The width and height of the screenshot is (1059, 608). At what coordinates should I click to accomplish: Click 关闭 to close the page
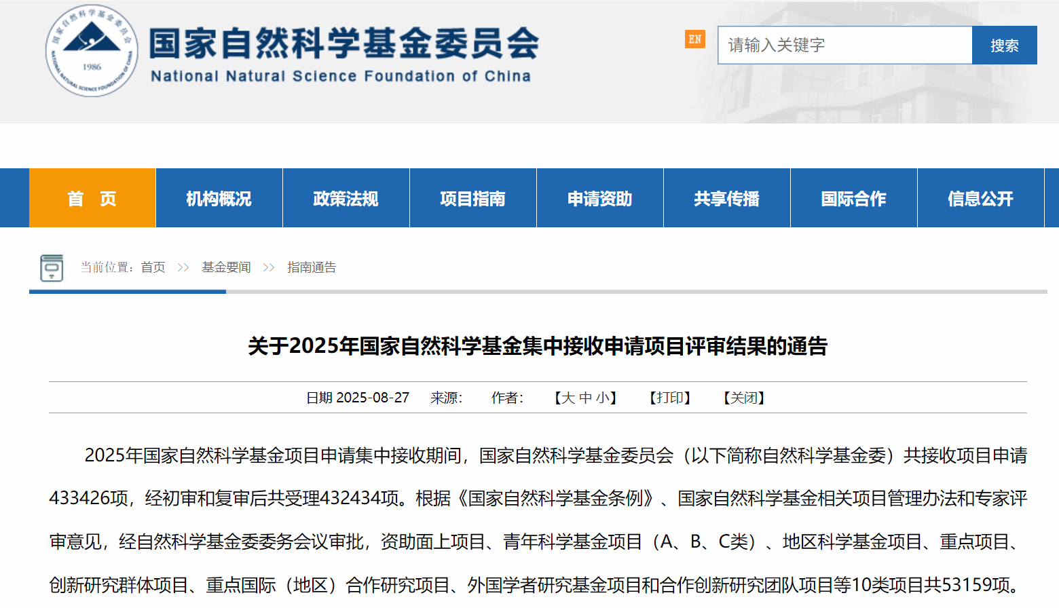tap(744, 398)
